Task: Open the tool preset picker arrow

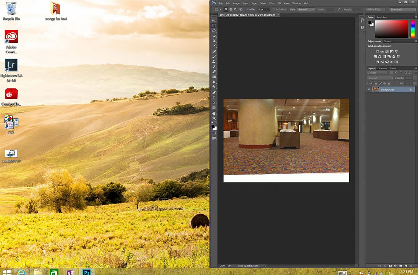Action: tap(220, 9)
